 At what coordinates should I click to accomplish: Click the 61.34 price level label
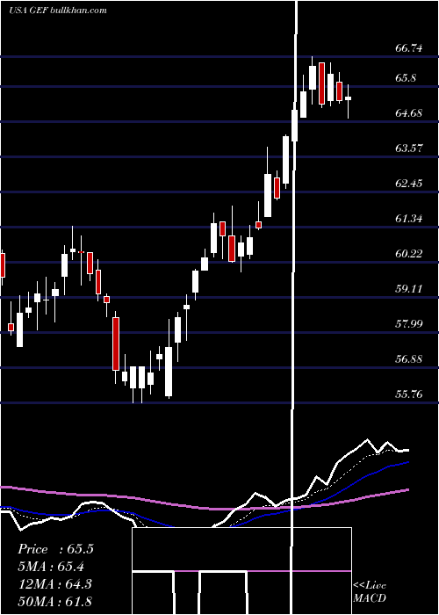[x=409, y=219]
